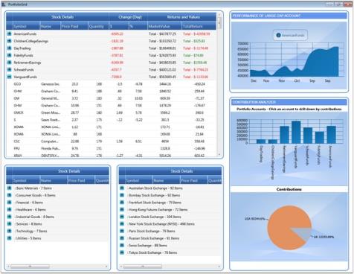Expand the Australian Stock Exchange group
The height and width of the screenshot is (274, 354).
point(122,188)
